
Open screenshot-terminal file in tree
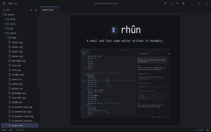click(20, 121)
